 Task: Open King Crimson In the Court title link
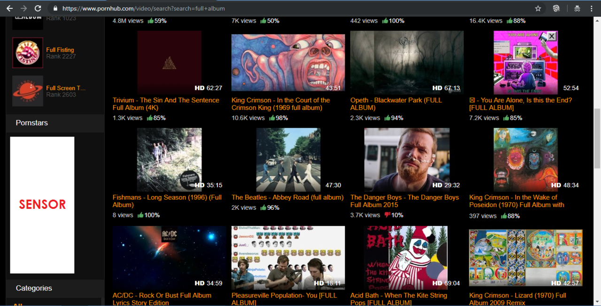click(281, 104)
